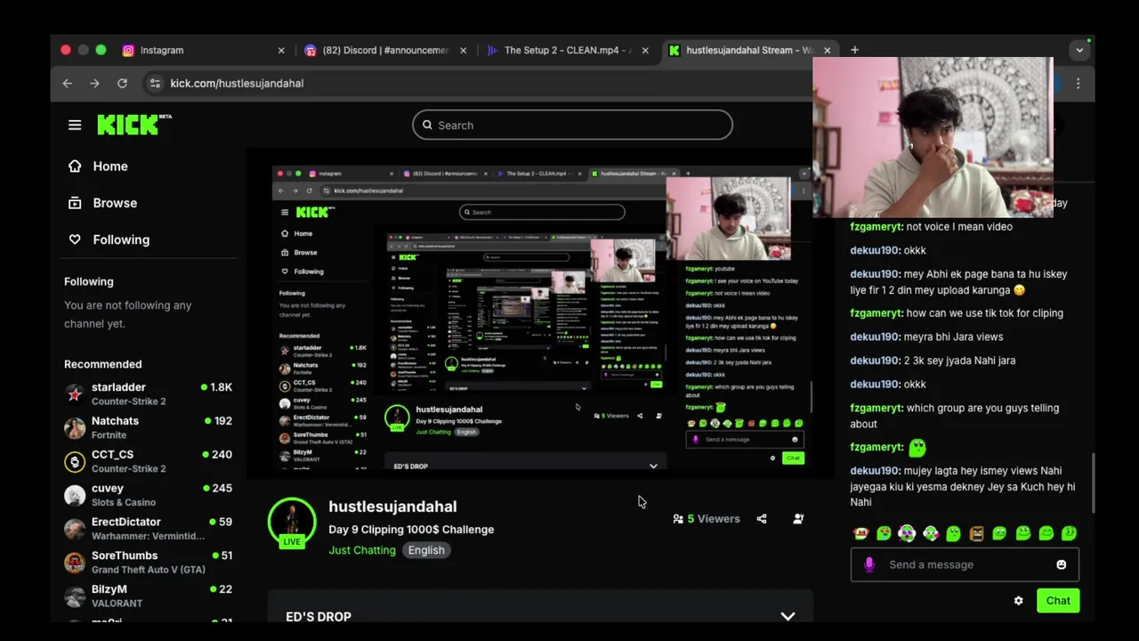Pick the first red-cheeked emote
This screenshot has height=641, width=1139.
click(x=860, y=533)
